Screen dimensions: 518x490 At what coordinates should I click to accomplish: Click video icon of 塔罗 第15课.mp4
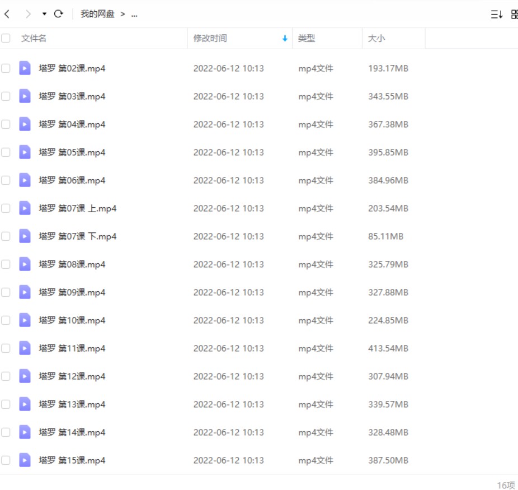tap(25, 460)
